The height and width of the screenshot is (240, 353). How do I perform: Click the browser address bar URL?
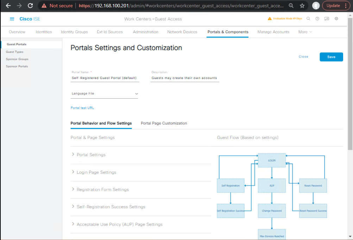pyautogui.click(x=181, y=6)
